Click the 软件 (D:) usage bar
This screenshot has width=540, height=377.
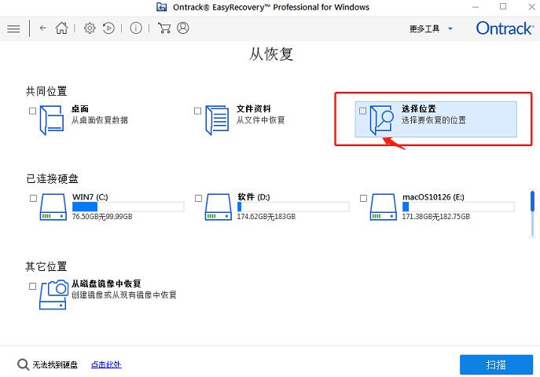(293, 207)
